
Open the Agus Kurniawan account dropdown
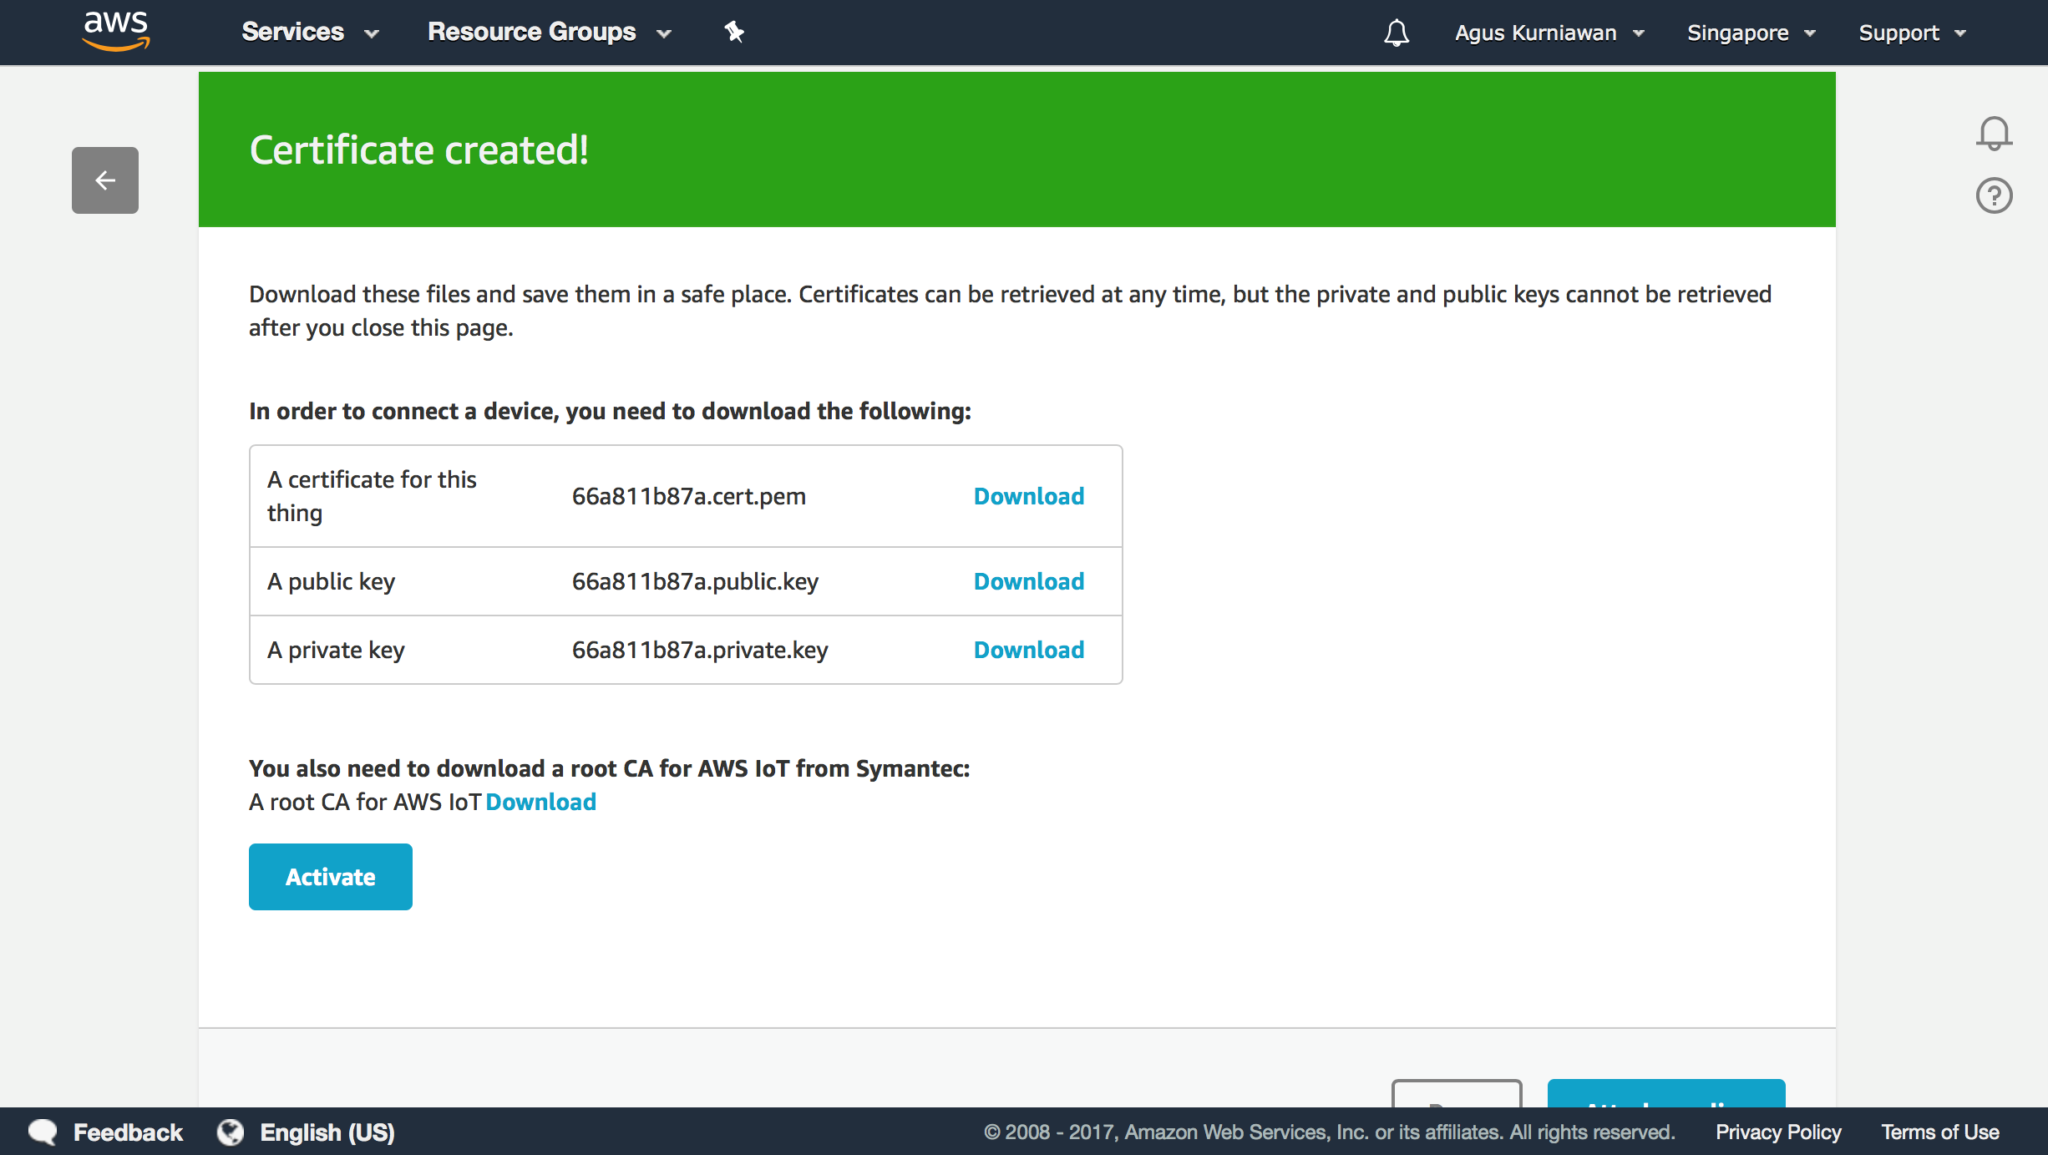[1549, 33]
